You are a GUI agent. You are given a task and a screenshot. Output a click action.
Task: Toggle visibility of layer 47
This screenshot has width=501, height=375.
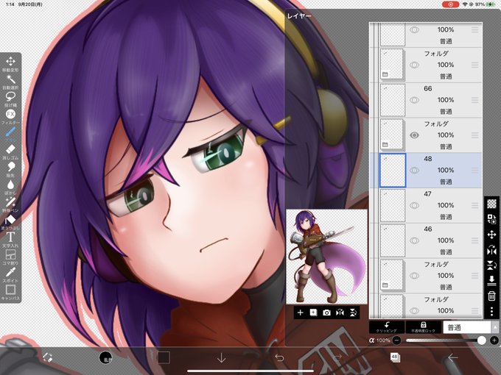414,205
